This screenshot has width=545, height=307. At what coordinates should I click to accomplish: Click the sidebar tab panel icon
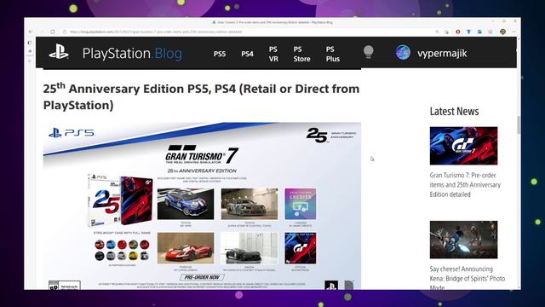[x=30, y=43]
